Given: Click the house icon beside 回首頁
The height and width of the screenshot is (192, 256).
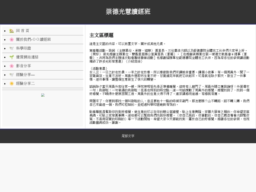Looking at the screenshot, I should click(x=11, y=31).
